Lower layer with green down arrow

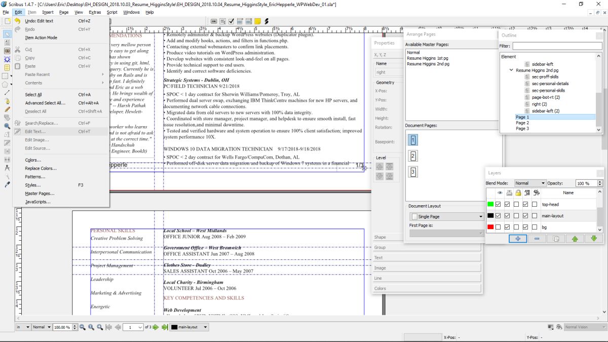(x=593, y=239)
